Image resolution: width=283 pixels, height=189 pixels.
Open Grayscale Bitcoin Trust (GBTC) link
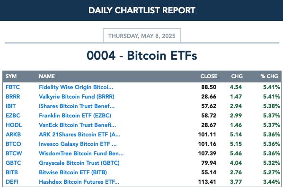tap(79, 163)
